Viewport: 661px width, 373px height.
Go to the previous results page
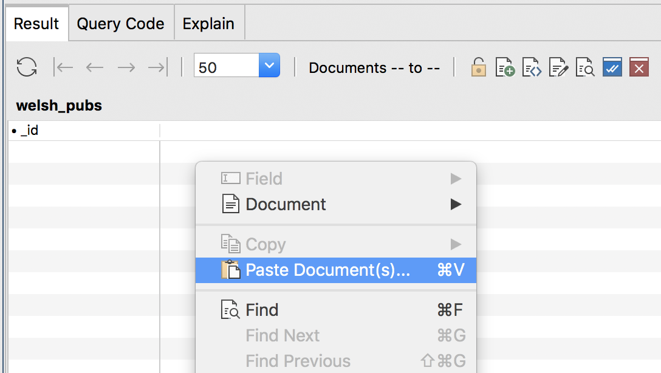click(x=95, y=67)
